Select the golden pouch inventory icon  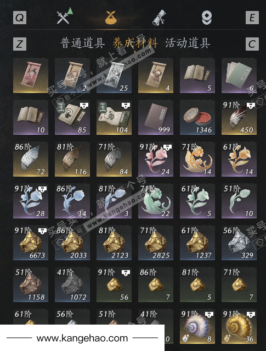click(112, 17)
